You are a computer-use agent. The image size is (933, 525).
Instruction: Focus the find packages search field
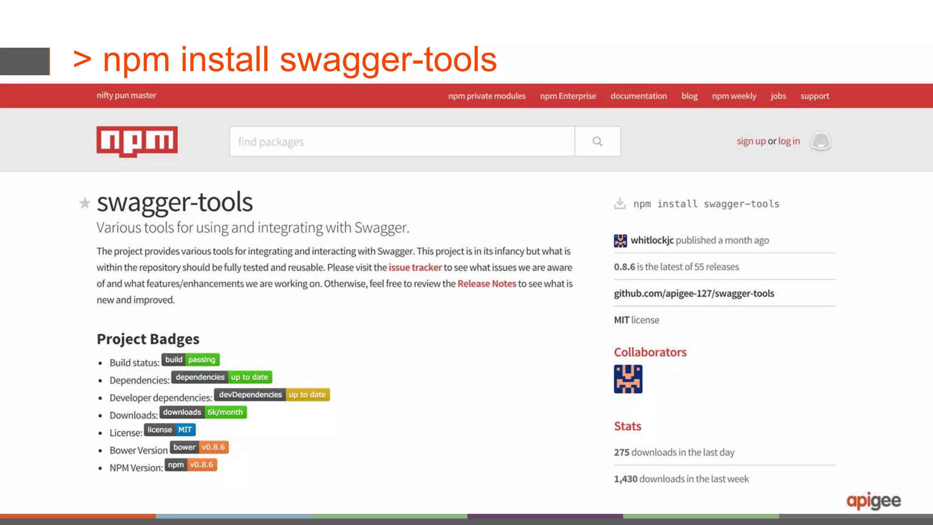402,142
